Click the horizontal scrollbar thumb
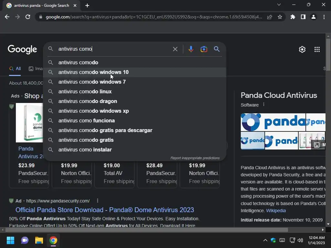Viewport: 331px width, 248px height. [x=146, y=230]
